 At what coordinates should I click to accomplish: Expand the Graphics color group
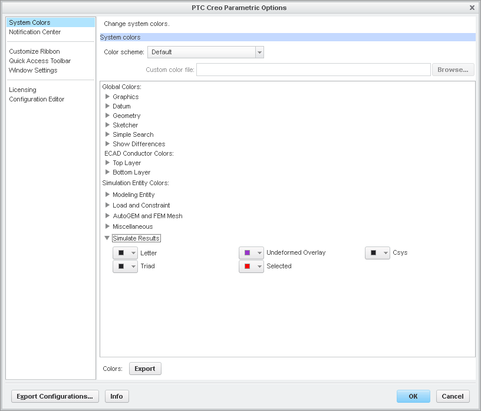pyautogui.click(x=107, y=96)
